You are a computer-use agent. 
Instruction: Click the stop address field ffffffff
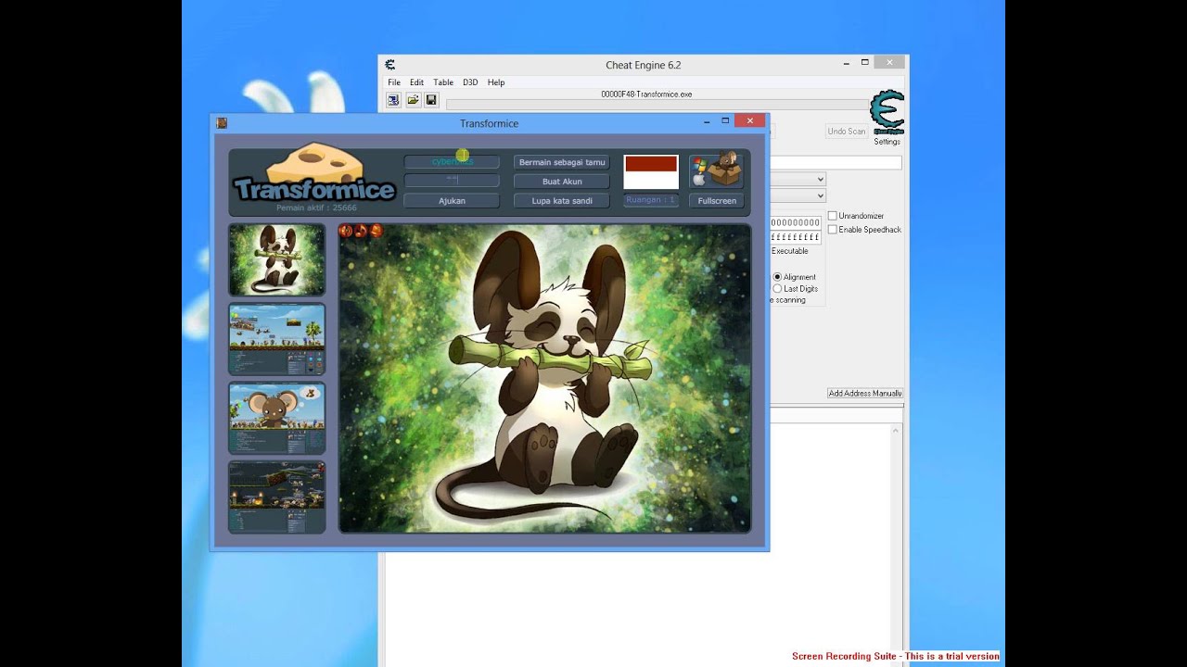point(796,237)
